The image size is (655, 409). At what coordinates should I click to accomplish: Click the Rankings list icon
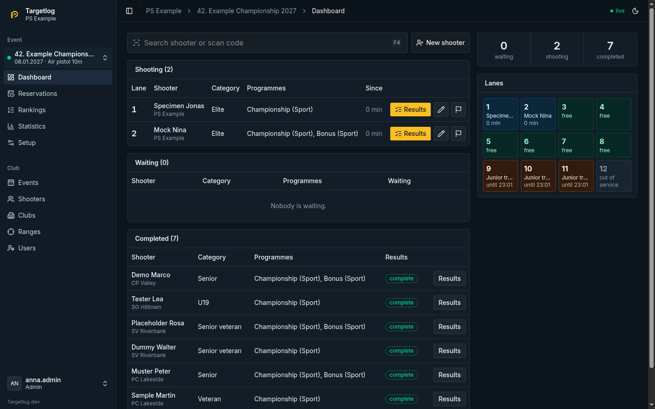(x=11, y=110)
